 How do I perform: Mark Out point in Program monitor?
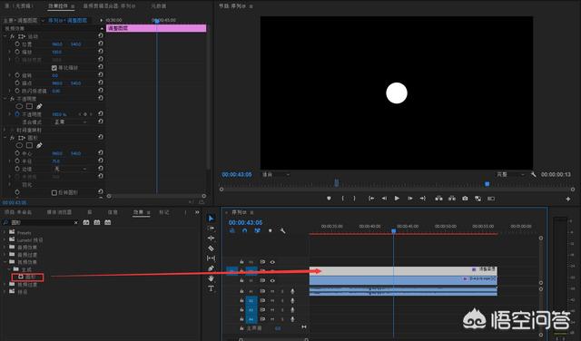[355, 199]
